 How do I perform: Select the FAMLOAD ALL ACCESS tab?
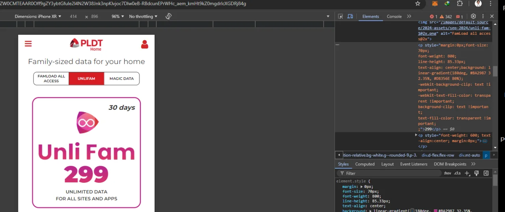51,79
